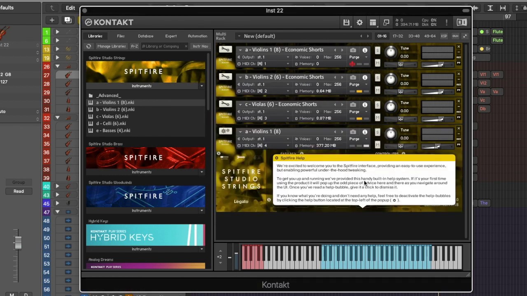This screenshot has height=296, width=527.
Task: Expand Spitfire Studio Woodwinds Instruments dropdown arrow
Action: click(x=201, y=210)
